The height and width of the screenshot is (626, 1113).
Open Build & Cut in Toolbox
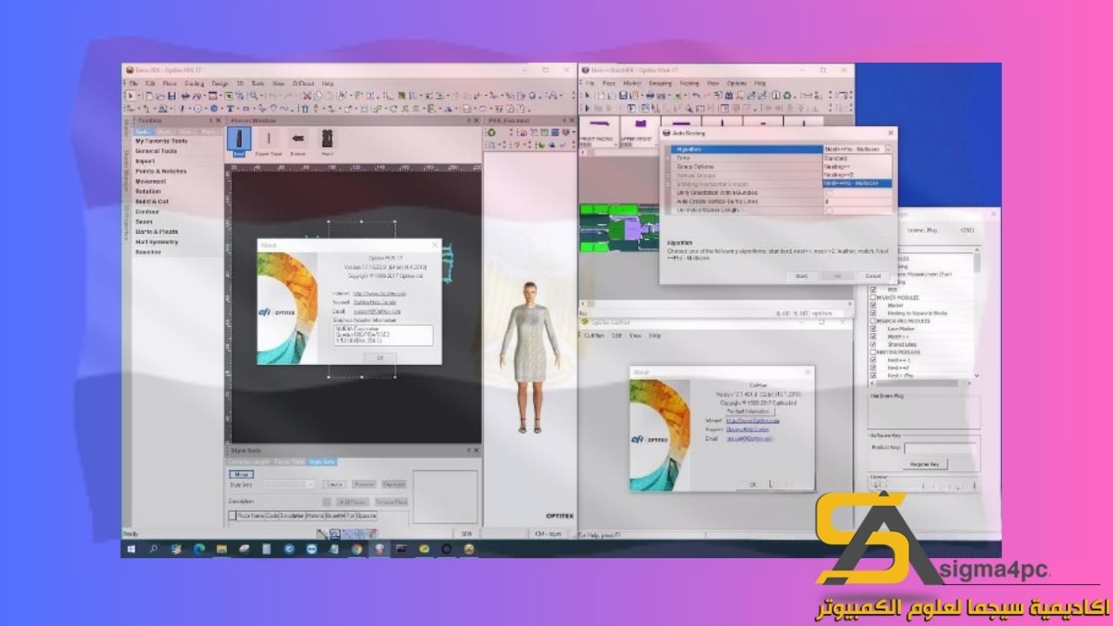point(152,202)
